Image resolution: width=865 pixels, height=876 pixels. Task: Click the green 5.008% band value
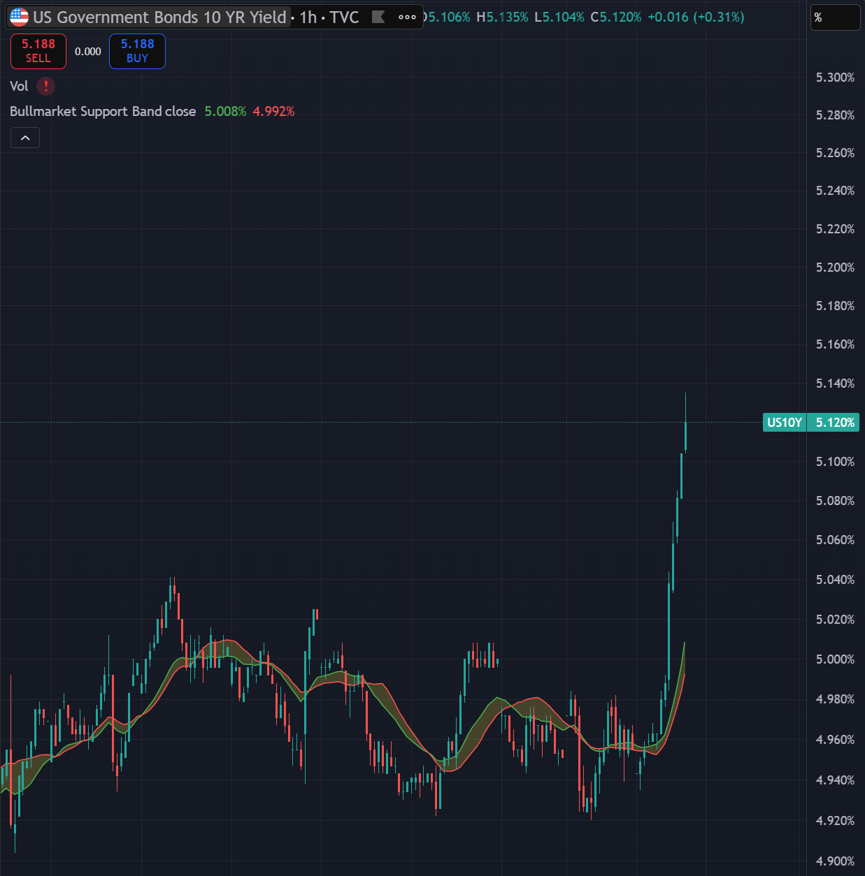tap(225, 111)
